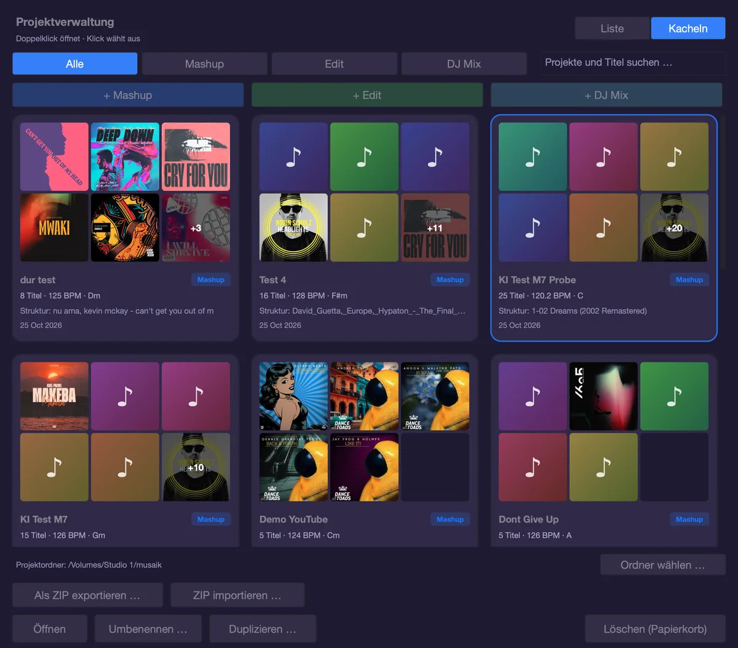Select the 'Dont Give Up' project title
The image size is (738, 648).
pyautogui.click(x=529, y=519)
